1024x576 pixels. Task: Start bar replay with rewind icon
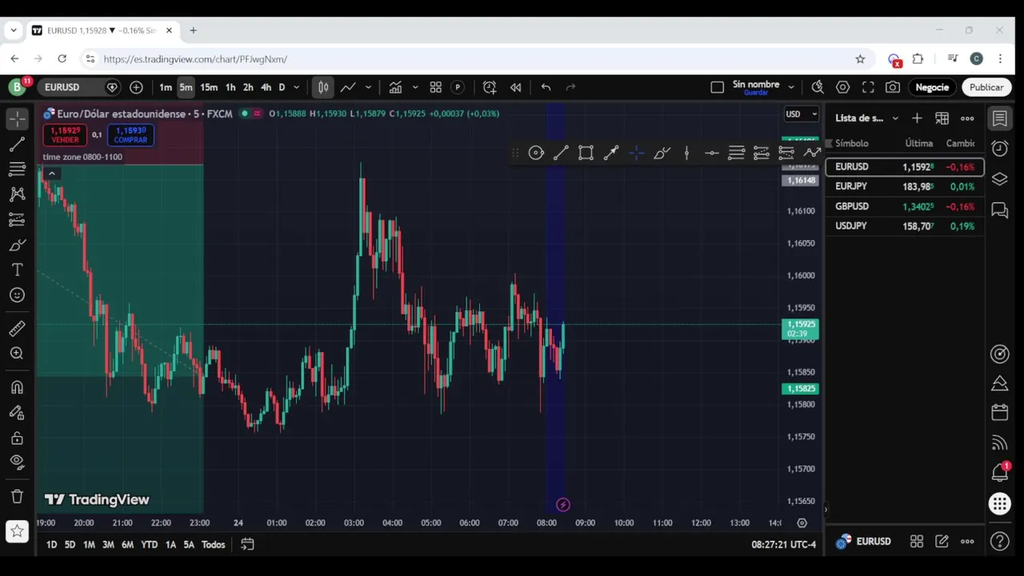click(x=516, y=87)
